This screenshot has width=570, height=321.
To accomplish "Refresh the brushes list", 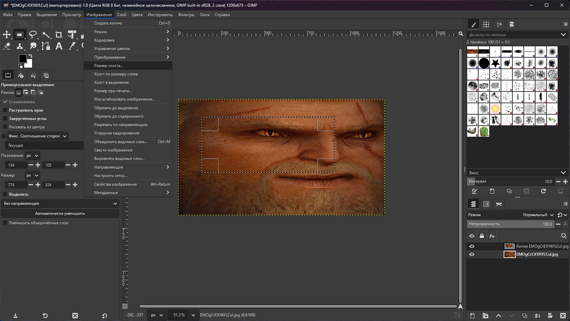I will click(x=543, y=191).
